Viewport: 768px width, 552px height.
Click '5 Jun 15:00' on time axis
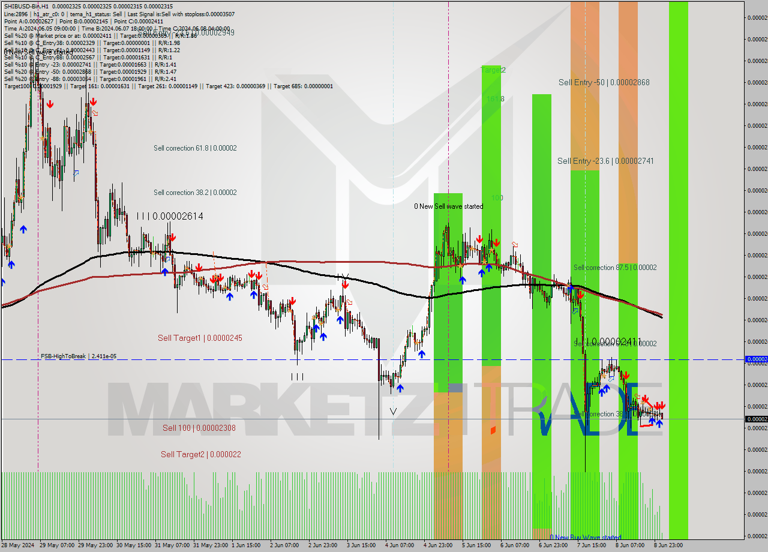point(477,545)
